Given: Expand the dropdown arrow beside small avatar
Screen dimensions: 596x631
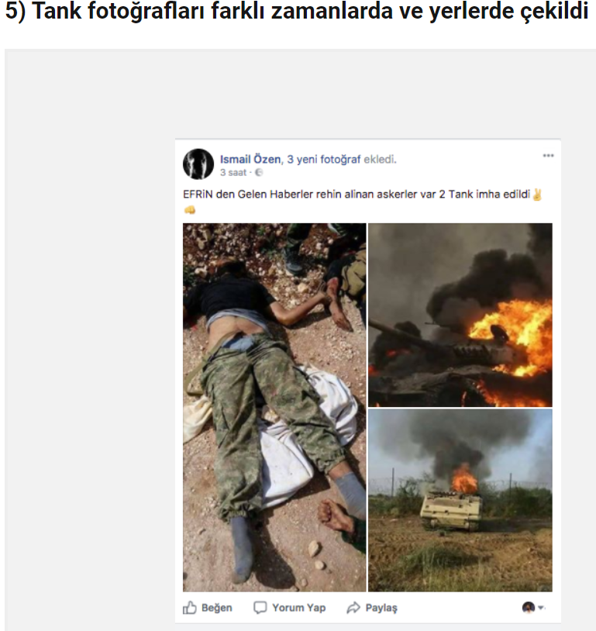Looking at the screenshot, I should tap(541, 607).
